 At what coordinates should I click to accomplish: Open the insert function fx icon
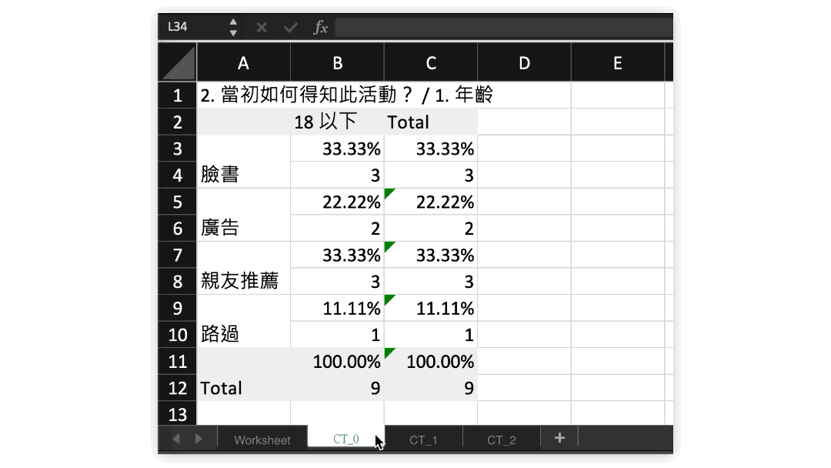click(x=320, y=27)
